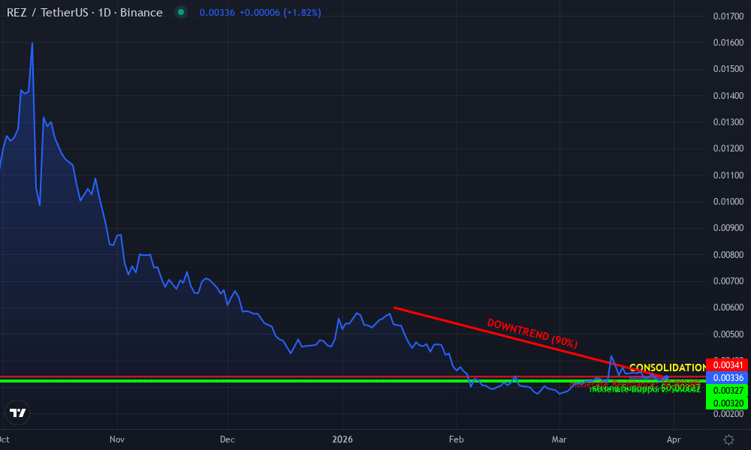Select the REZ / TetherUS symbol name

[49, 12]
